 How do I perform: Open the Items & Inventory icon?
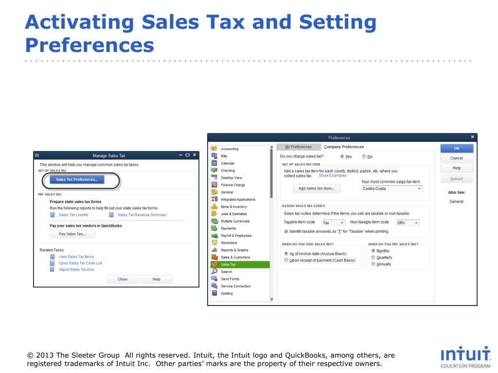(x=214, y=206)
